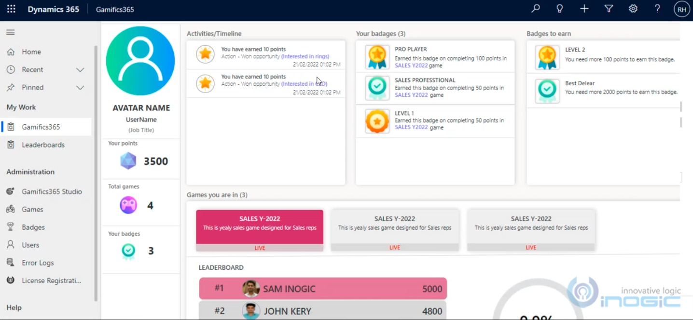Select the pink SALES Y-2022 game card
This screenshot has width=693, height=320.
[260, 230]
